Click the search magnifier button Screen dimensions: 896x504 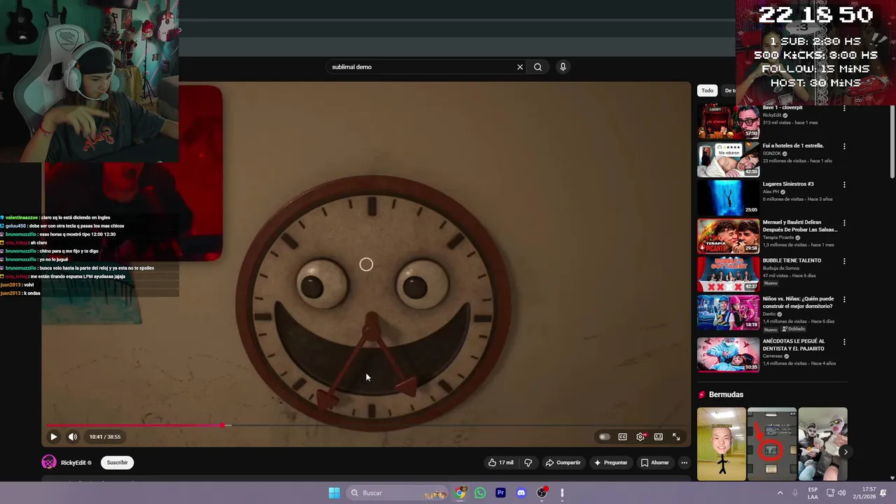[x=538, y=67]
